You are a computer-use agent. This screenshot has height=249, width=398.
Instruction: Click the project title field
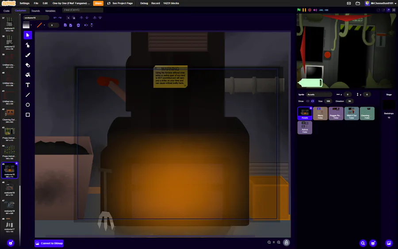[x=71, y=3]
